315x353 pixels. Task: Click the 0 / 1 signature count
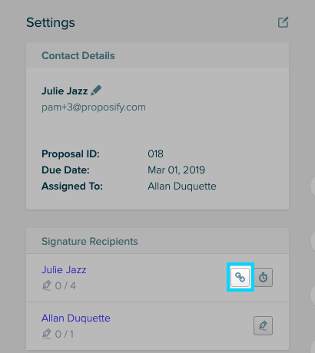tap(65, 334)
